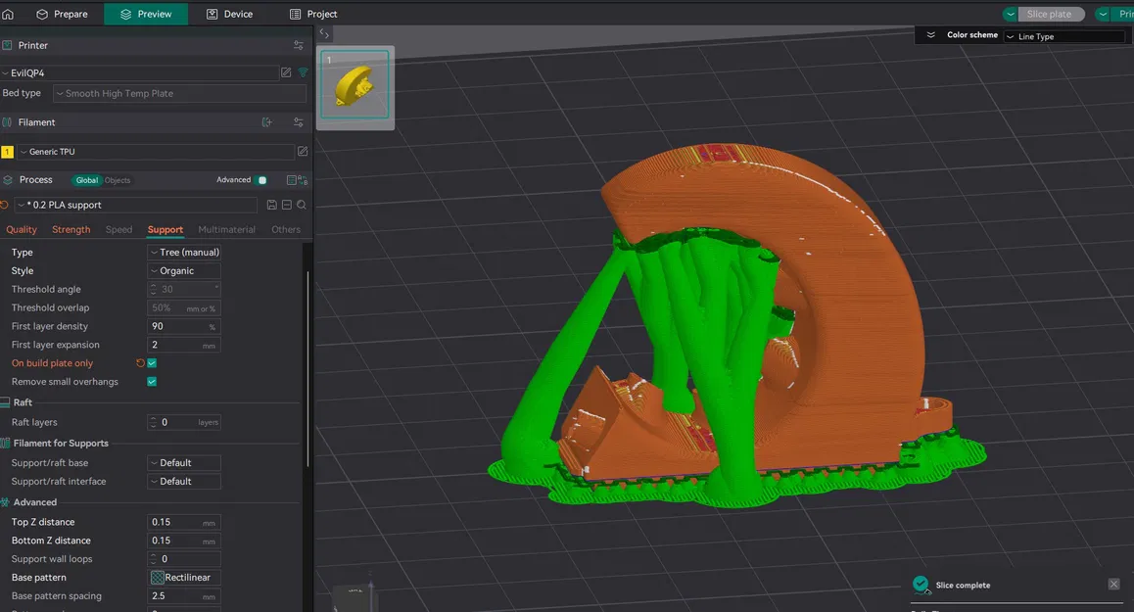Edit the Generic TPU filament preset
Screen dimensions: 1134x612
point(303,151)
